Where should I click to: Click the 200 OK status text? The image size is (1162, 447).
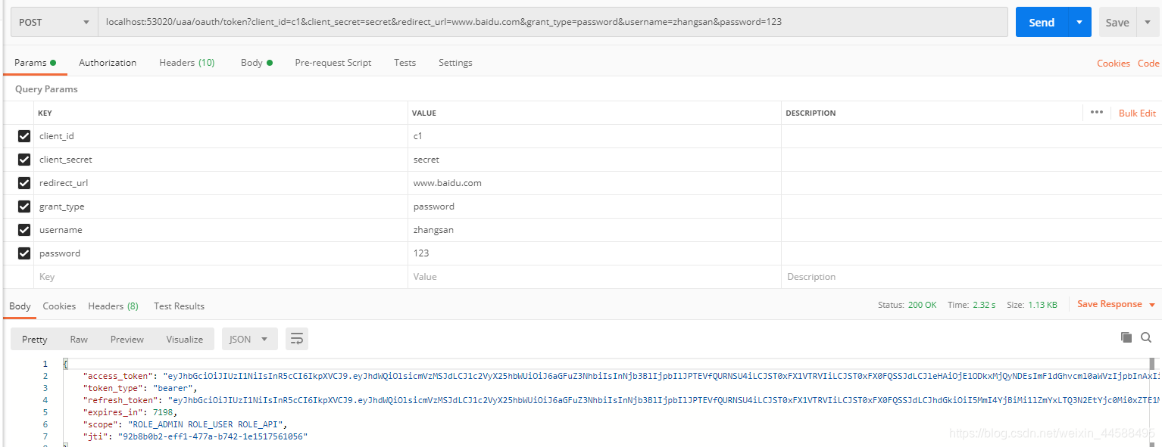click(x=922, y=305)
